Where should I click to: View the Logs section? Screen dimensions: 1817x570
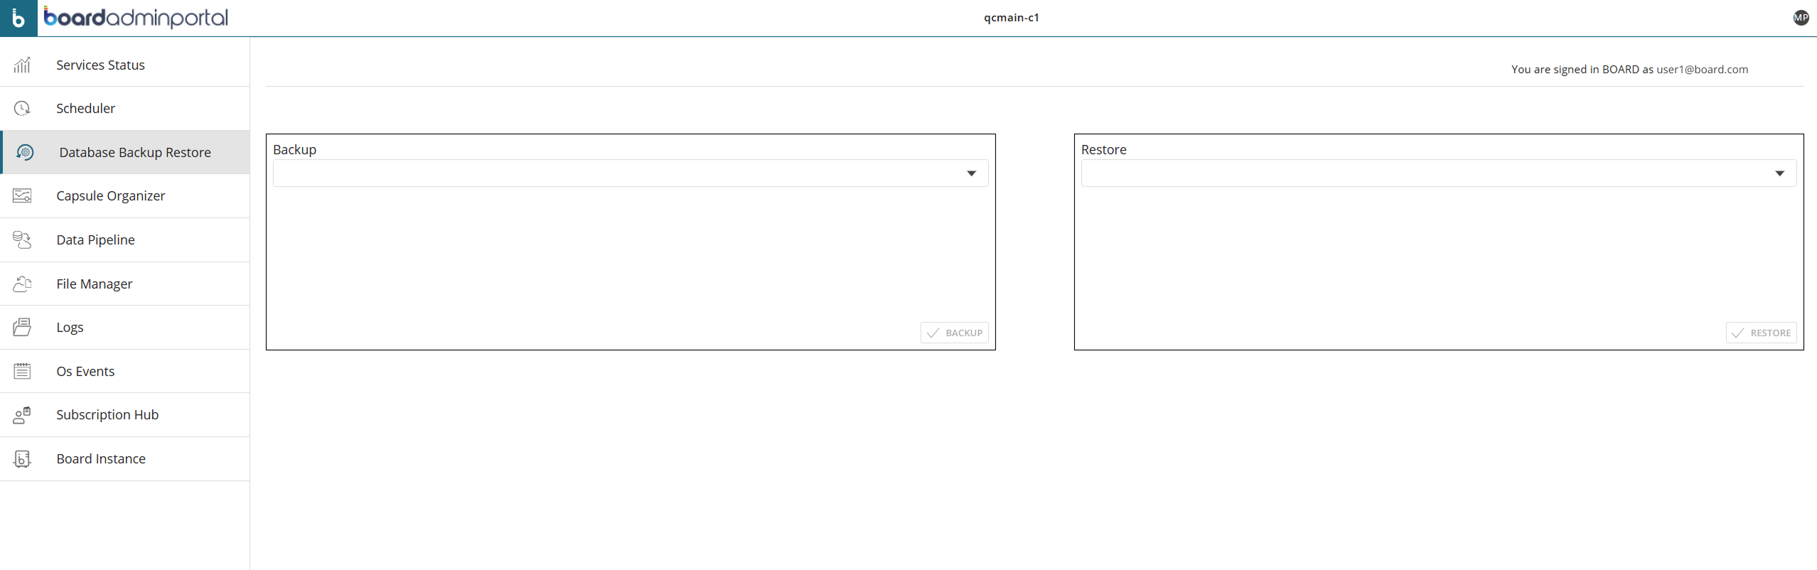[125, 327]
